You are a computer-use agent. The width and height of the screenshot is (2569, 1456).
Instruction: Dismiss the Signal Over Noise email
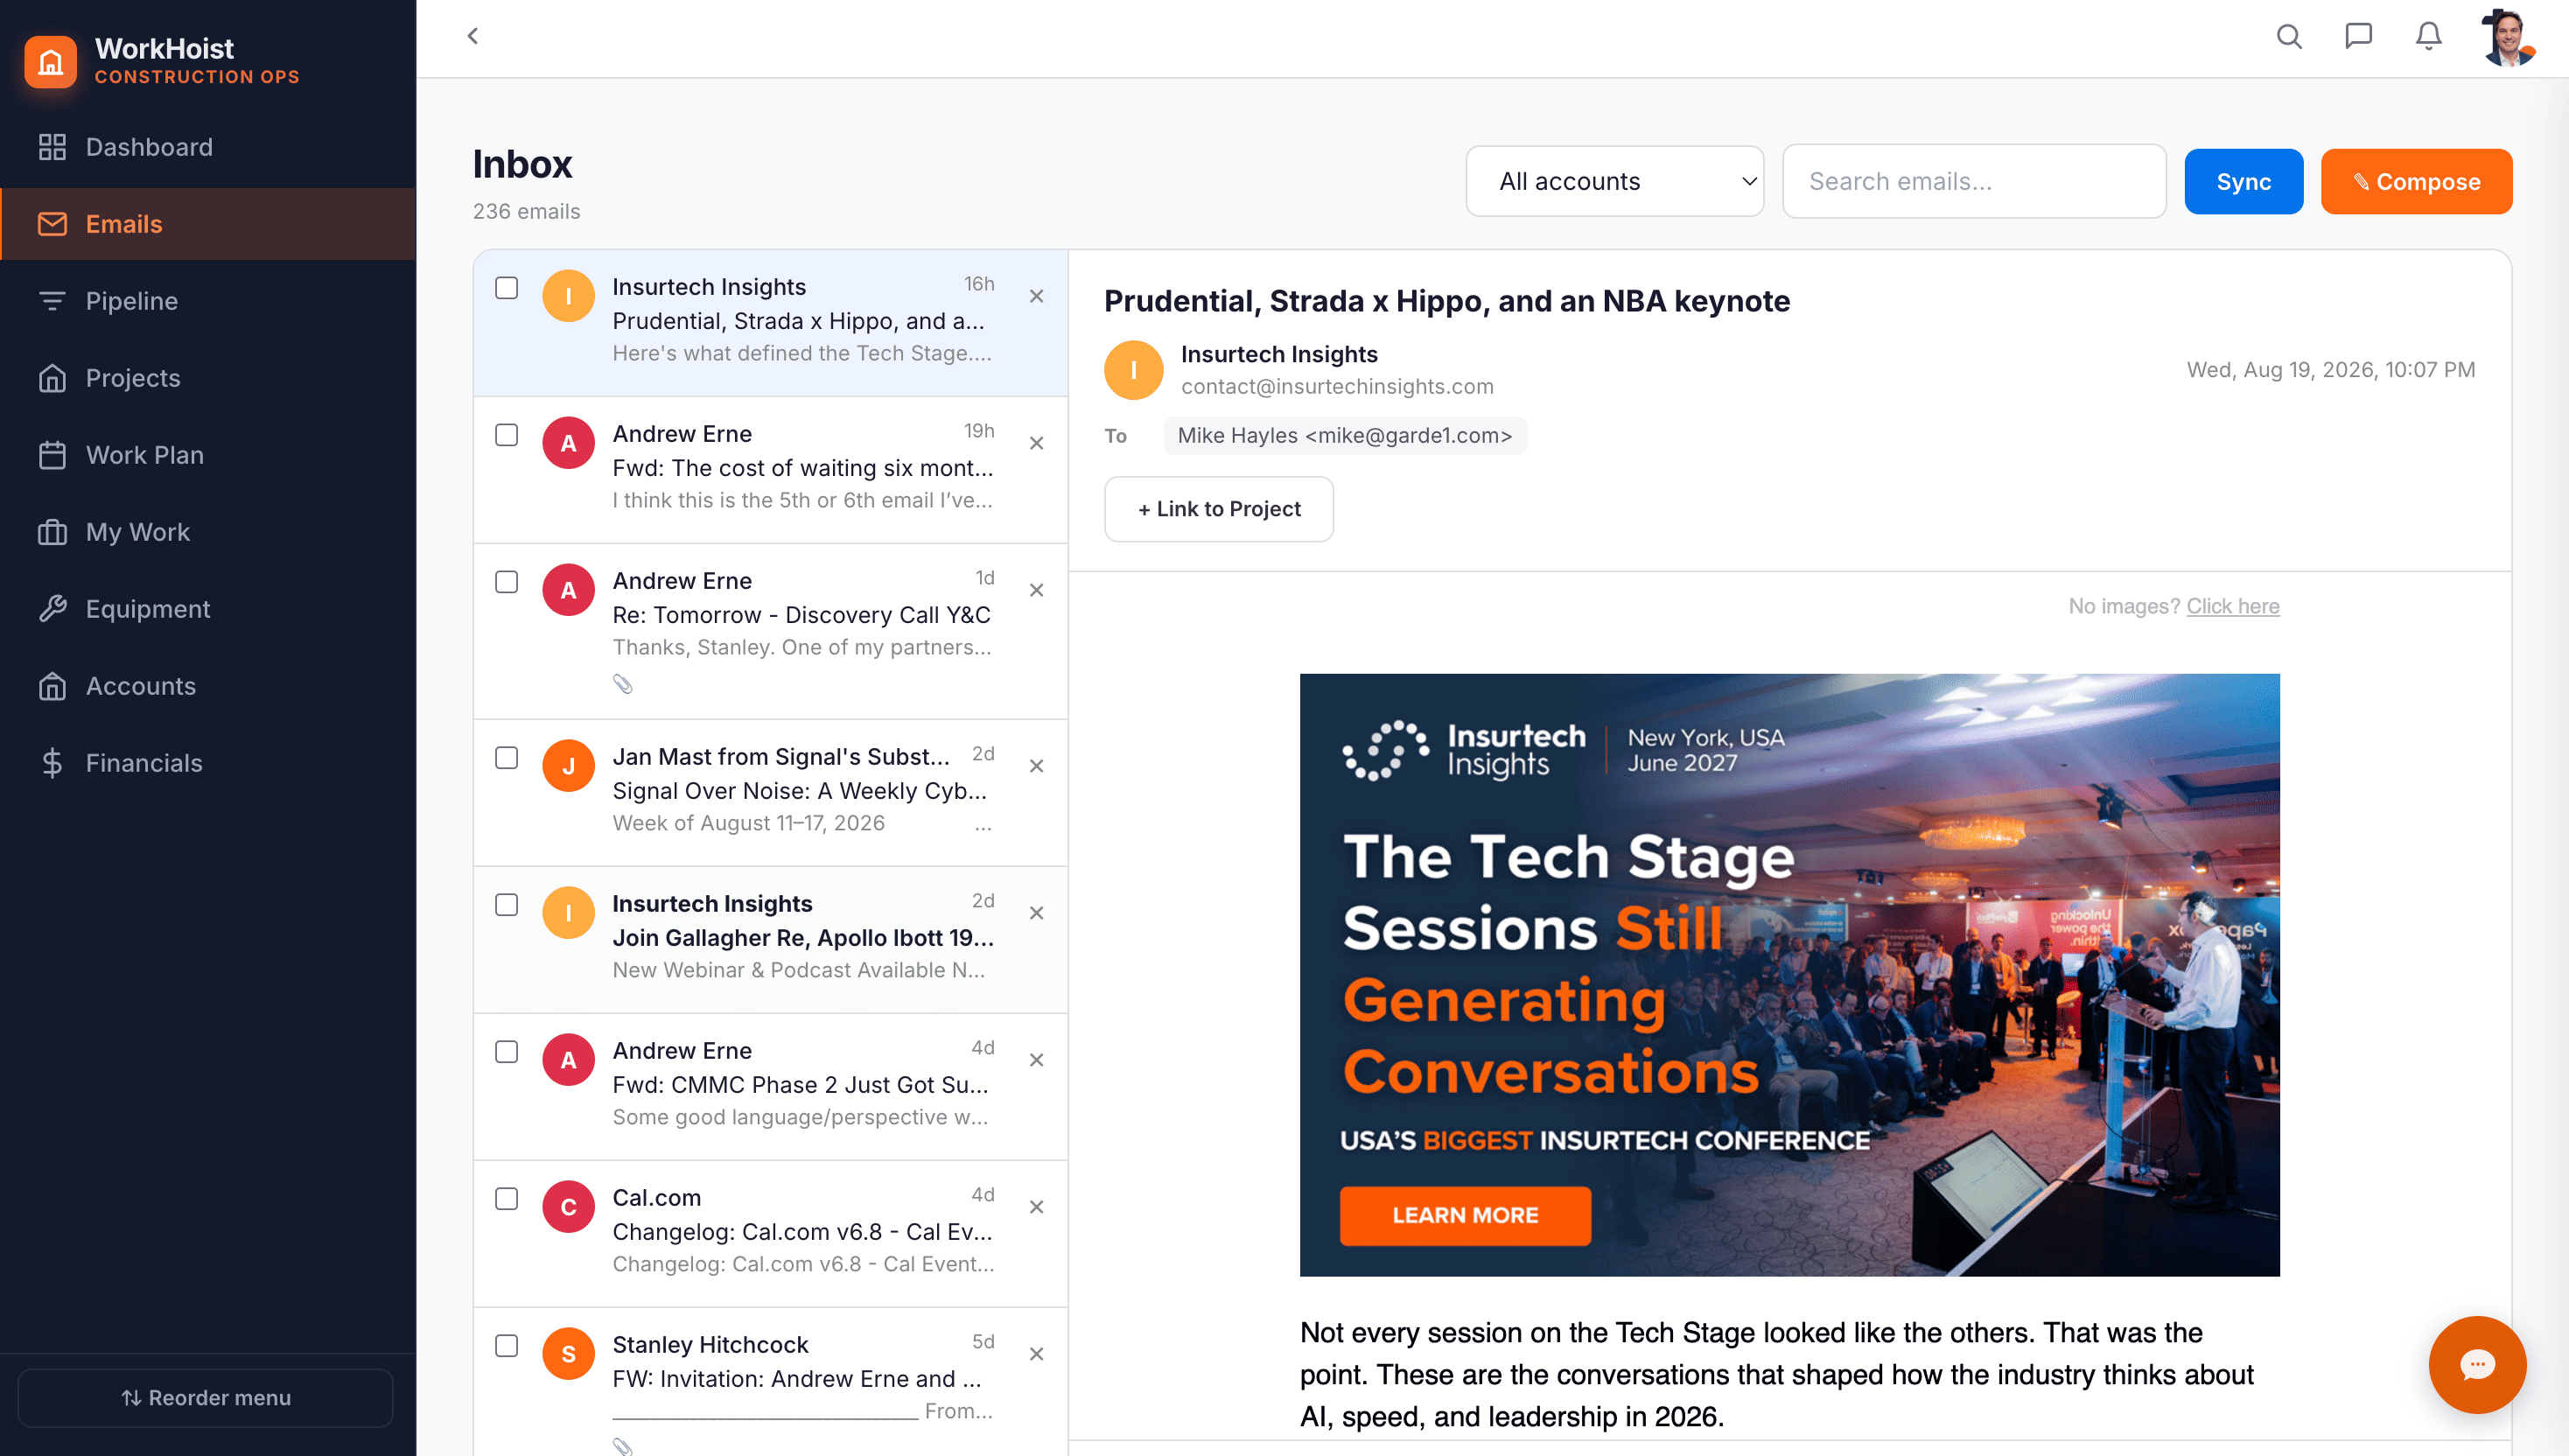point(1036,766)
